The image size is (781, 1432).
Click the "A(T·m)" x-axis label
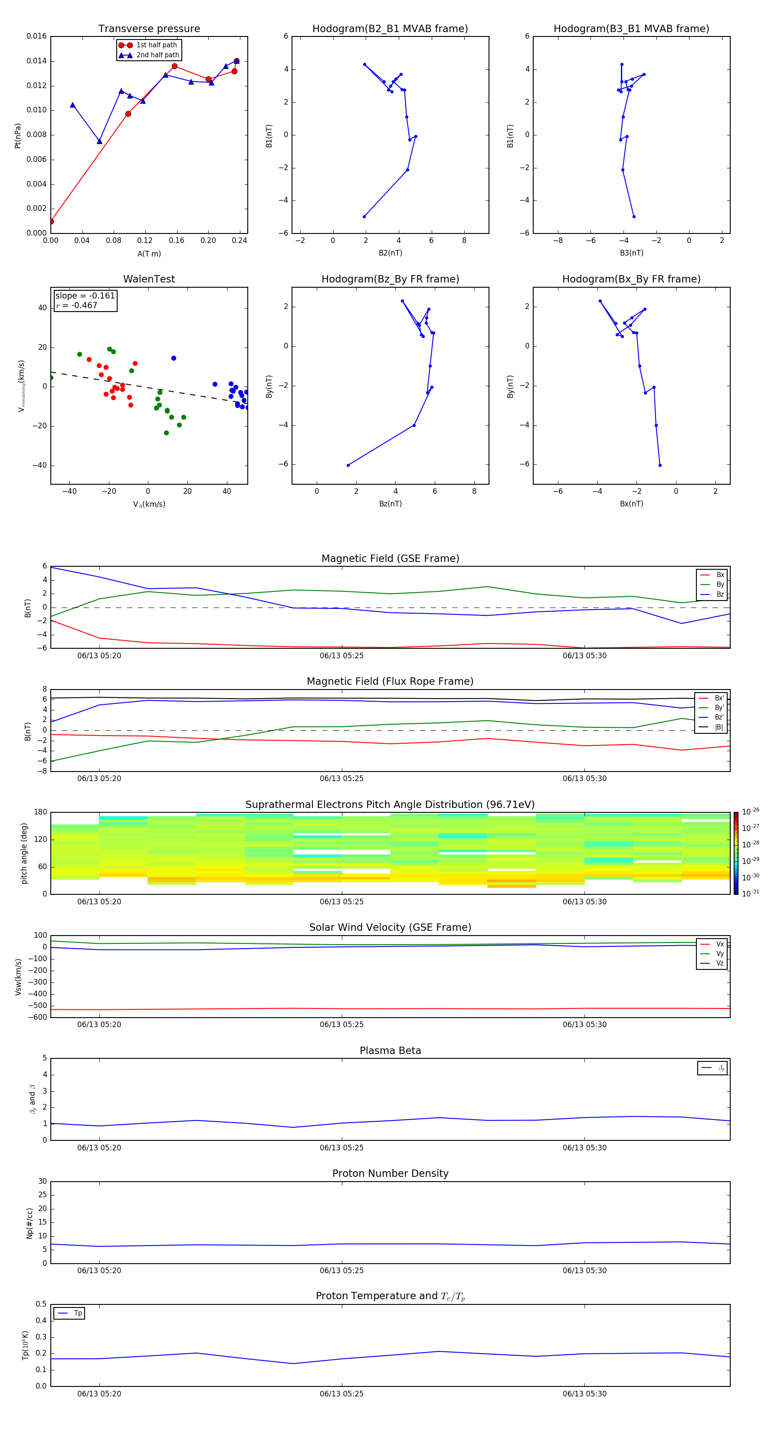149,254
